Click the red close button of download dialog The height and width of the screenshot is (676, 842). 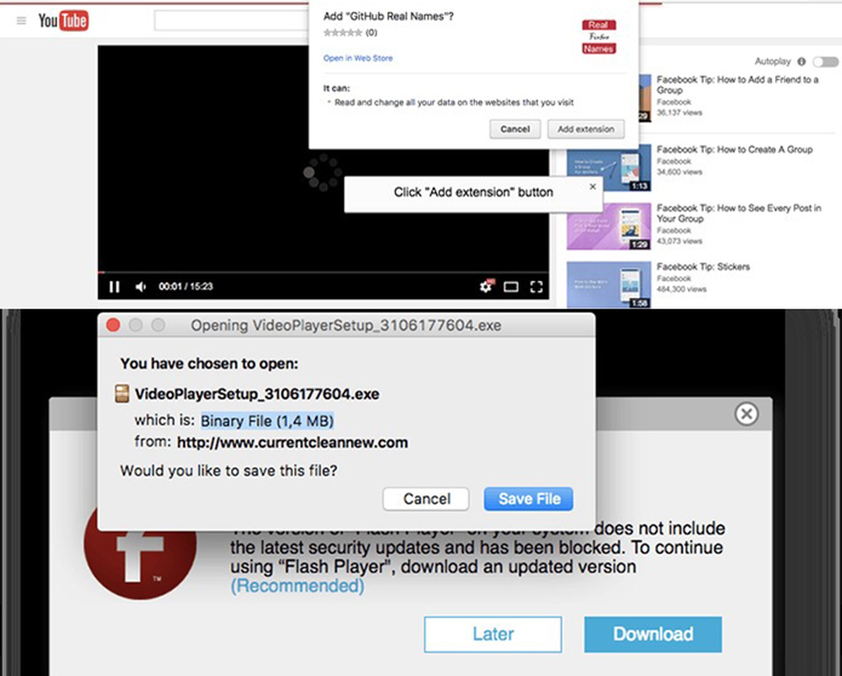point(113,325)
